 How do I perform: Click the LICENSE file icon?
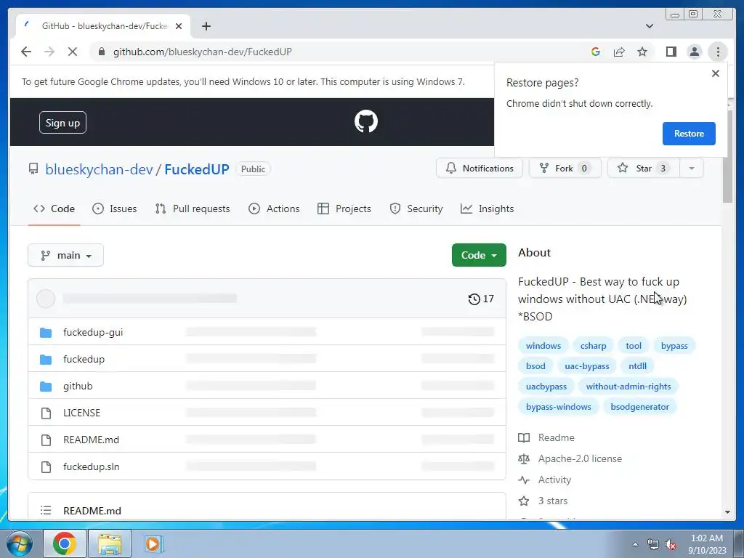coord(46,413)
